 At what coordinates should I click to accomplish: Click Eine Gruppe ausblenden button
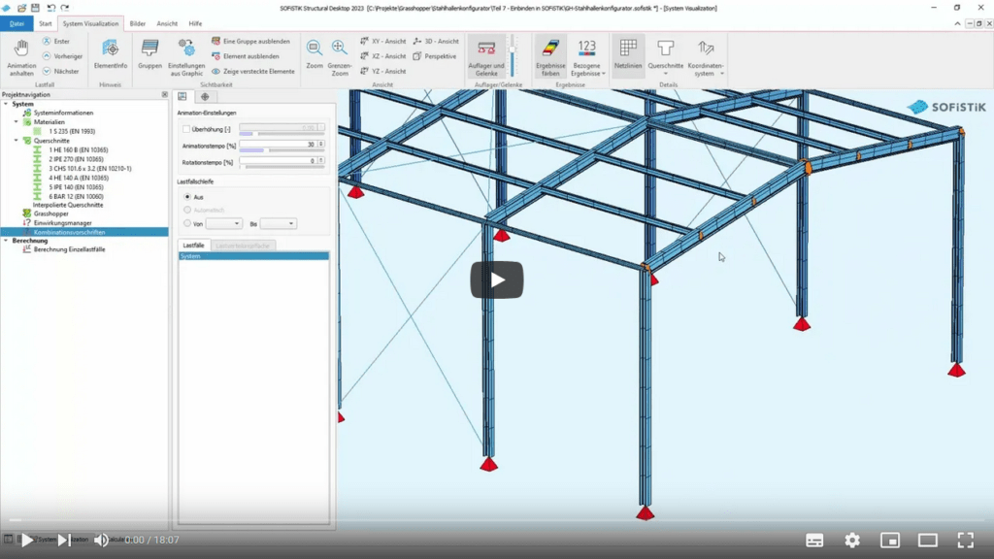click(x=250, y=42)
